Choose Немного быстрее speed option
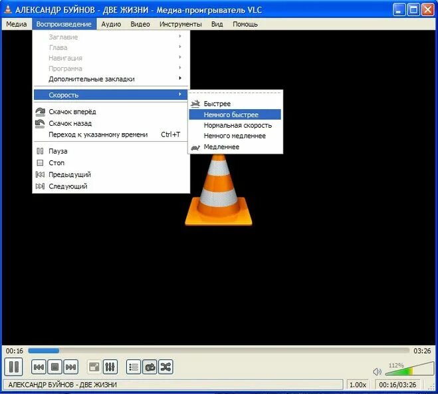The height and width of the screenshot is (394, 438). click(235, 114)
